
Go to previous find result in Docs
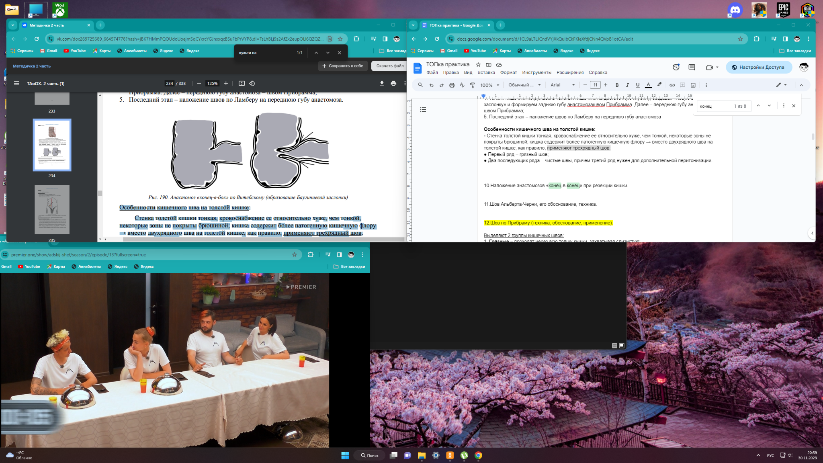pyautogui.click(x=758, y=106)
